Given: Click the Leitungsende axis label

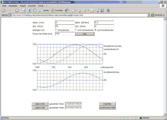Looking at the screenshot, I should 107,67.
